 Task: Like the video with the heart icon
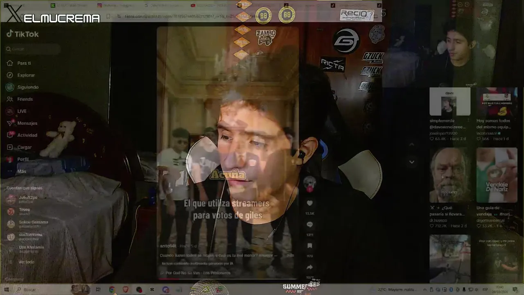tap(310, 203)
